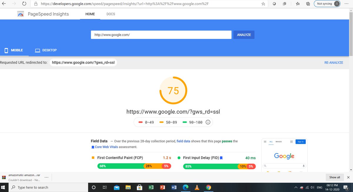Open PowerPoint from the taskbar
353x192 pixels.
162,187
